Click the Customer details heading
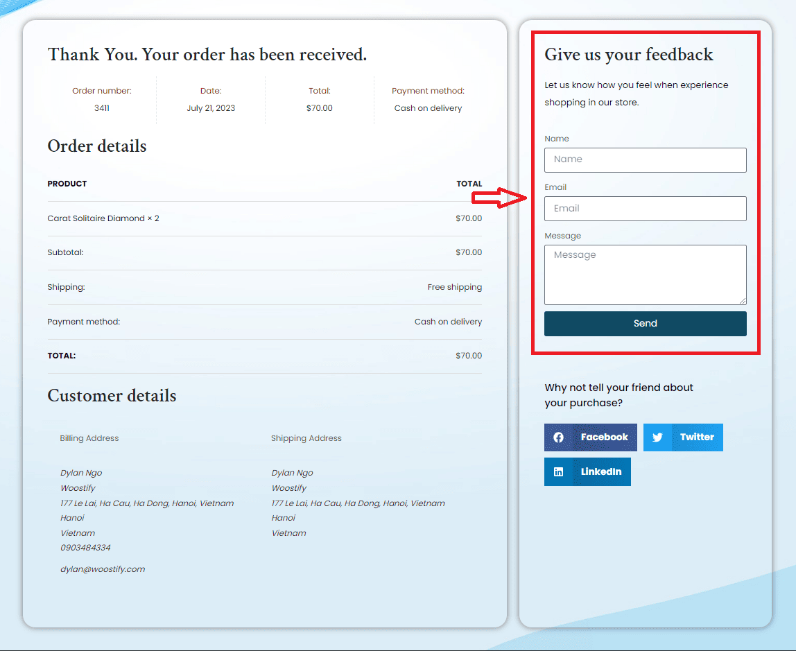Screen dimensions: 796x651 pos(112,396)
